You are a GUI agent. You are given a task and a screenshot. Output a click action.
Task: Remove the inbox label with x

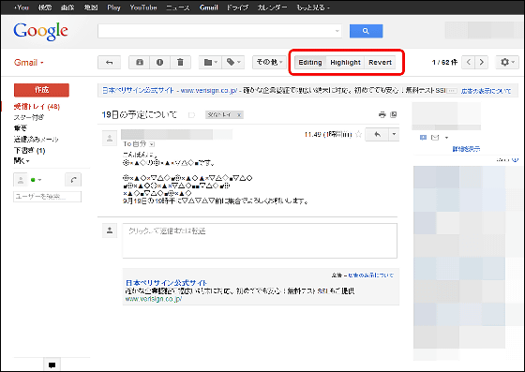pyautogui.click(x=239, y=115)
